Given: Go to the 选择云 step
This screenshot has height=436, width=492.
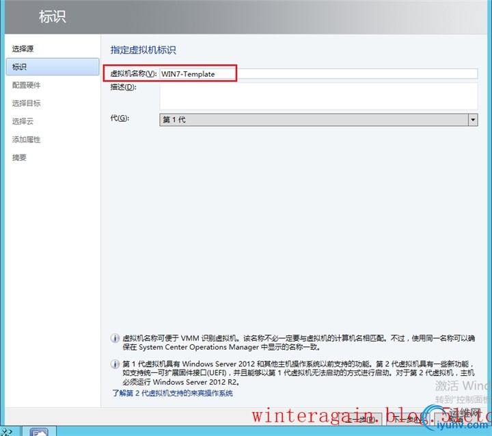Looking at the screenshot, I should tap(23, 121).
